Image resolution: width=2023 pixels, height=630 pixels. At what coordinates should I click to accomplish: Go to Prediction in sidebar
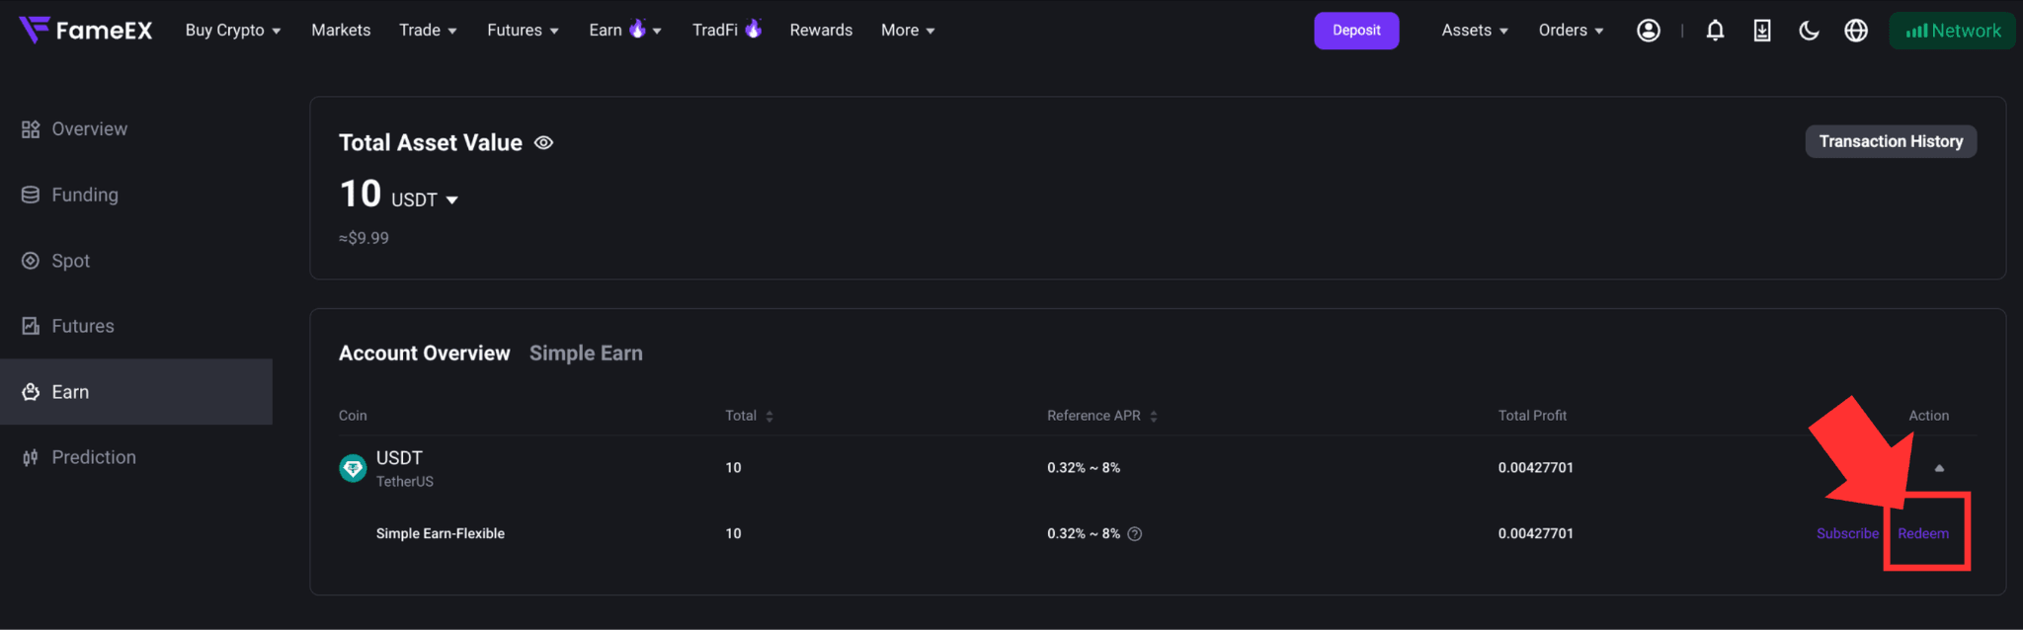click(x=94, y=457)
